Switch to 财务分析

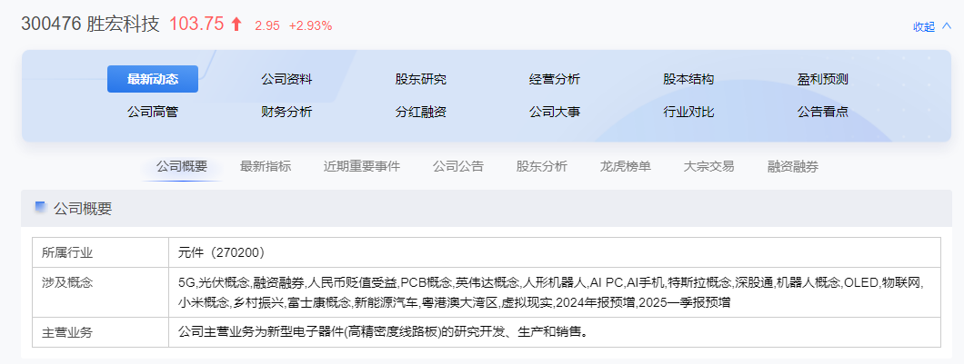point(286,112)
